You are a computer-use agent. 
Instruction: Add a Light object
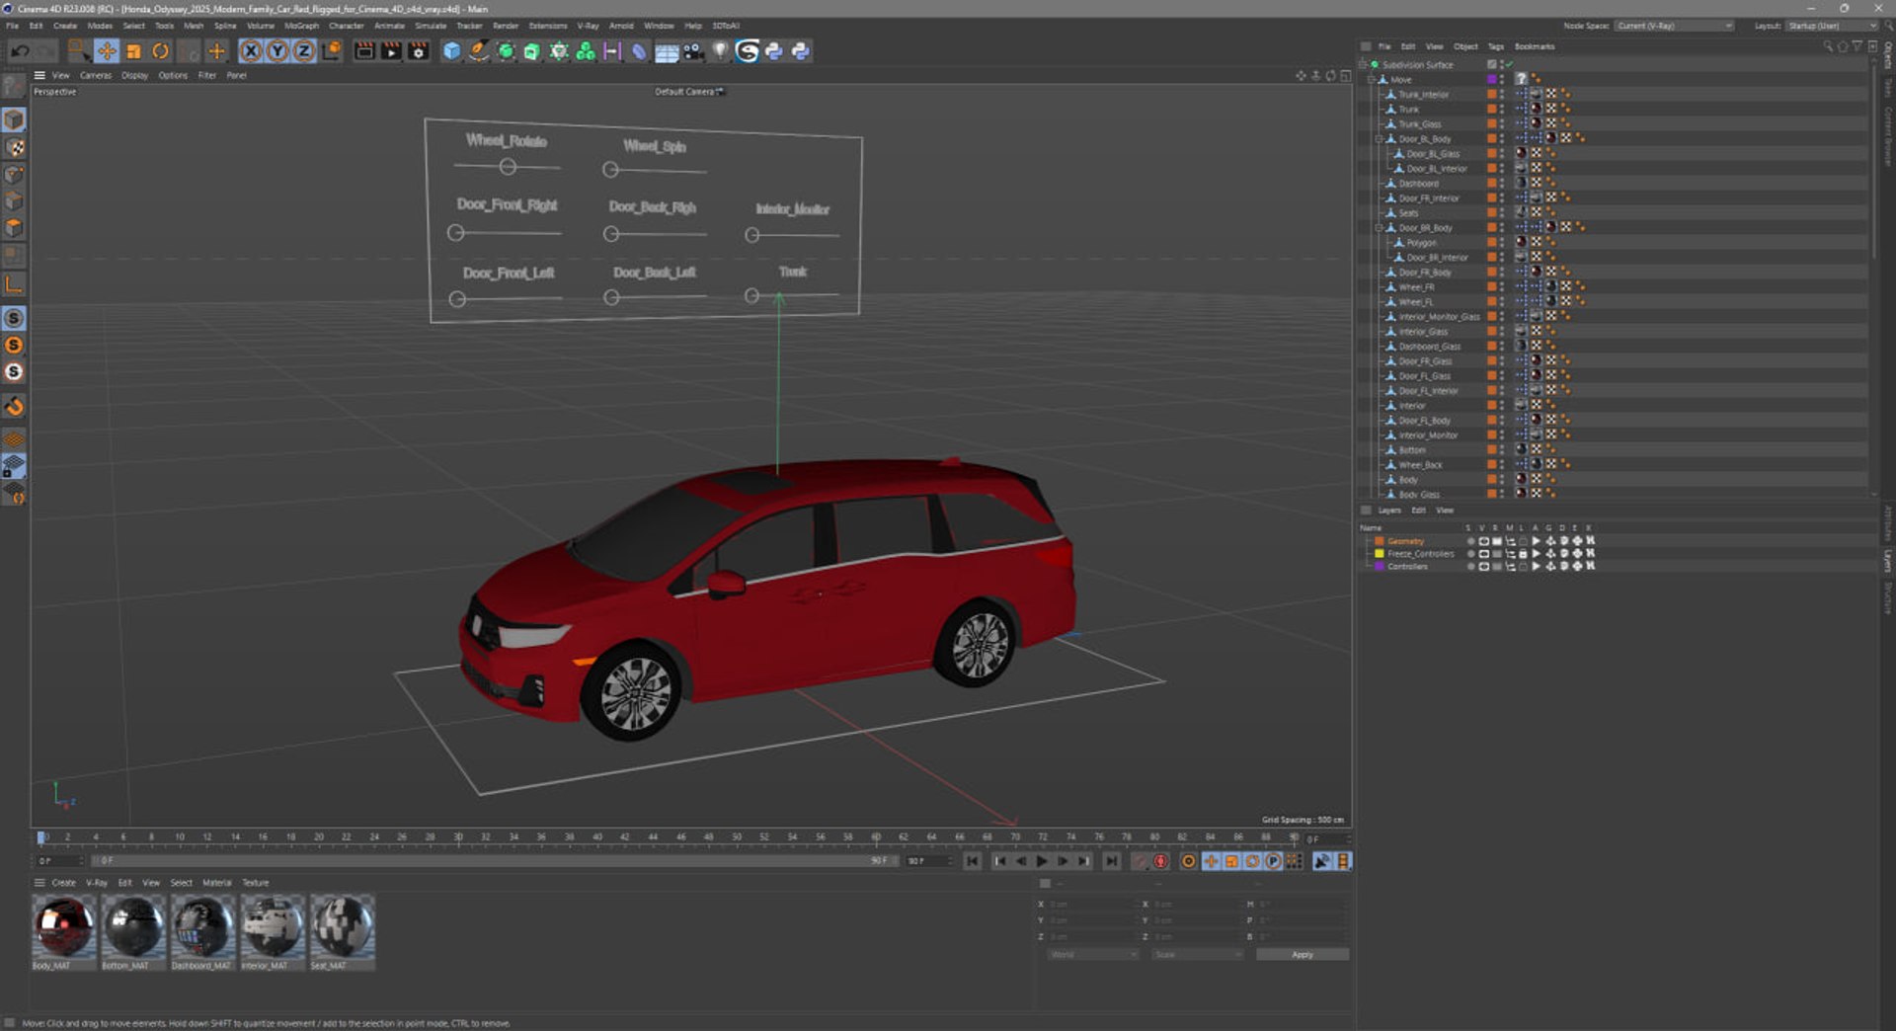720,51
